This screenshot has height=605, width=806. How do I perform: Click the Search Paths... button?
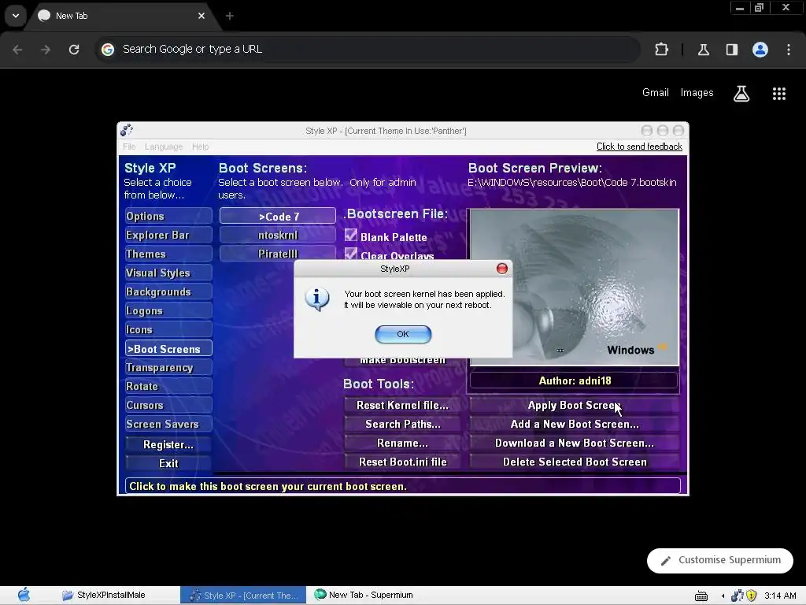coord(402,424)
